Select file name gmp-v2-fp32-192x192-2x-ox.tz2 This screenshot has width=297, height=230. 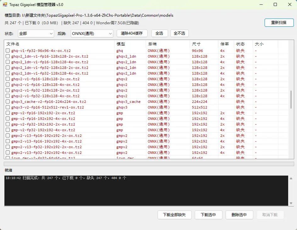(43, 124)
